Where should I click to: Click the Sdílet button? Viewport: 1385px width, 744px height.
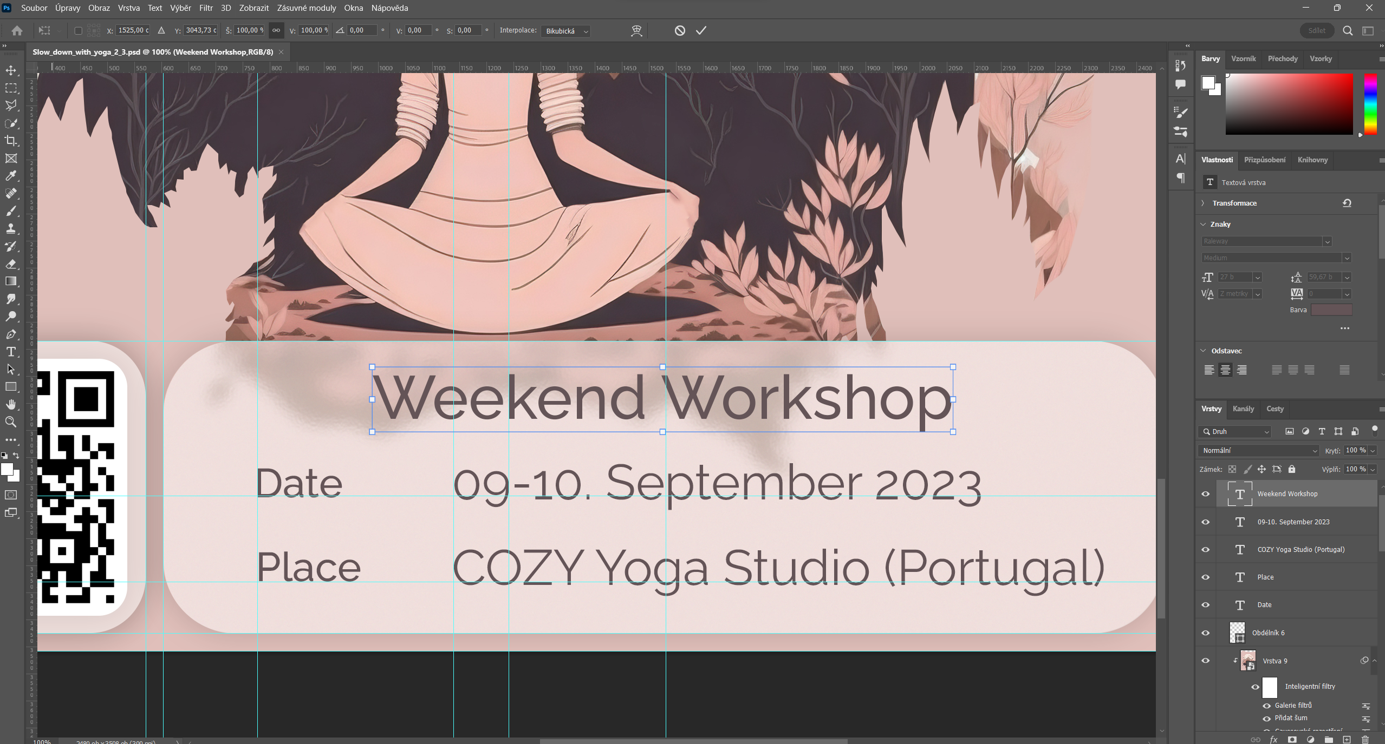tap(1316, 31)
